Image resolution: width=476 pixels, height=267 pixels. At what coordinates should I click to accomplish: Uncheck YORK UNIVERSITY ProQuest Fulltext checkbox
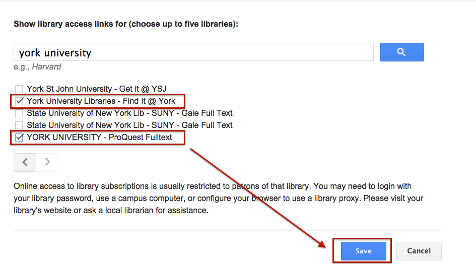coord(19,138)
